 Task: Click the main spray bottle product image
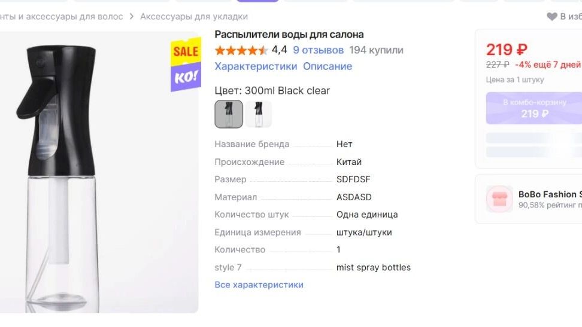(x=99, y=172)
